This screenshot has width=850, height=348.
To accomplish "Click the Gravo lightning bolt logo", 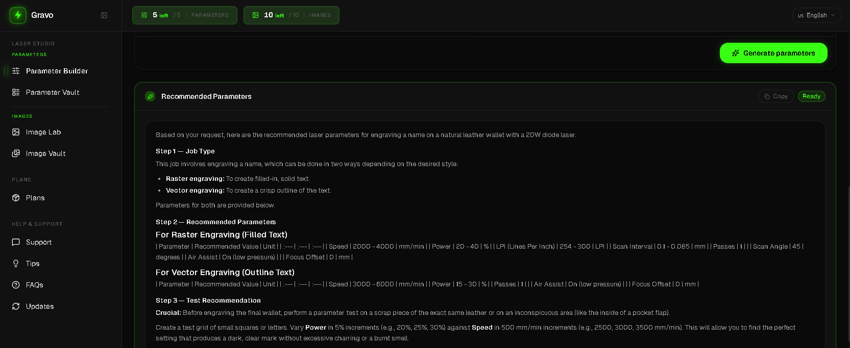I will 18,15.
